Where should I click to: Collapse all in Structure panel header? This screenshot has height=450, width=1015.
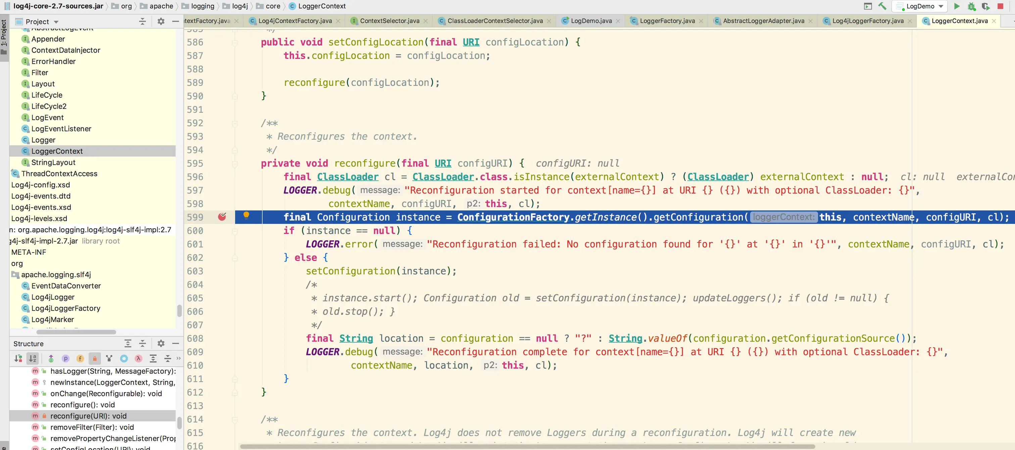(142, 343)
